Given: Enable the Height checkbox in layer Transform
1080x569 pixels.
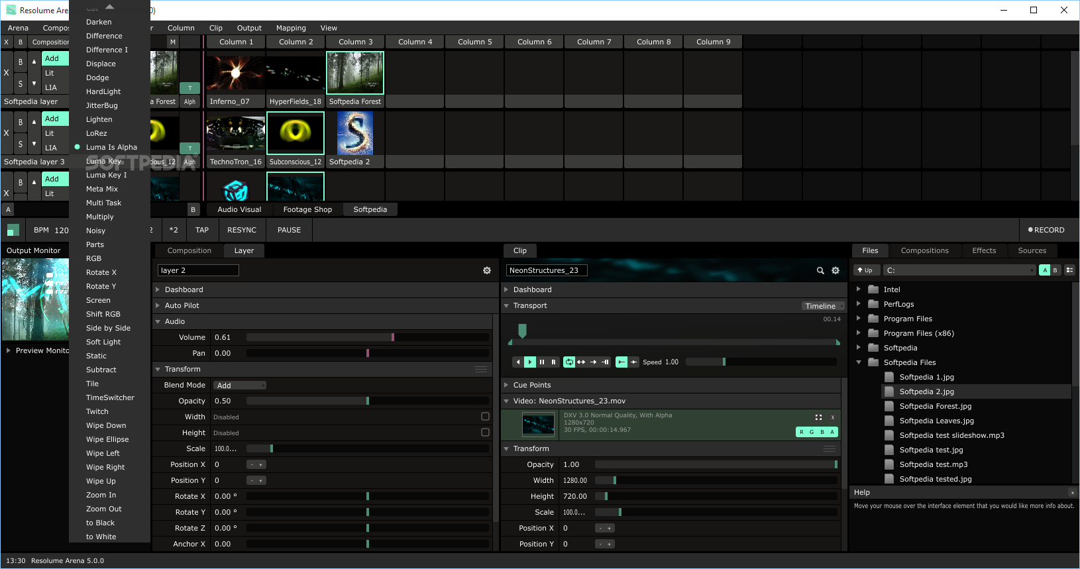Looking at the screenshot, I should click(x=485, y=433).
